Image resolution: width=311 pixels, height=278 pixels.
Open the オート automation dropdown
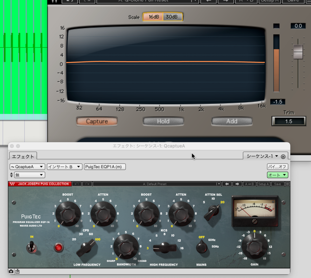[x=277, y=175]
